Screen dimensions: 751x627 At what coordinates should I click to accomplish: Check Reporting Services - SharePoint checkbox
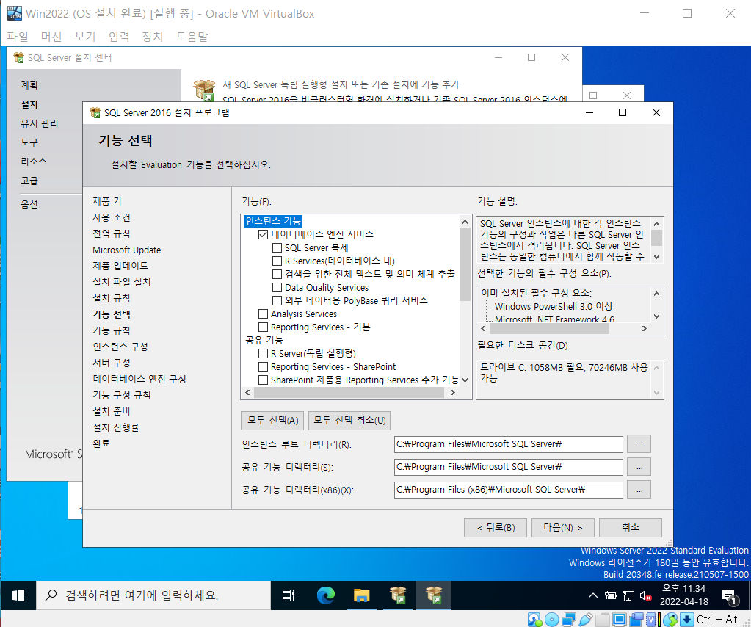coord(263,367)
